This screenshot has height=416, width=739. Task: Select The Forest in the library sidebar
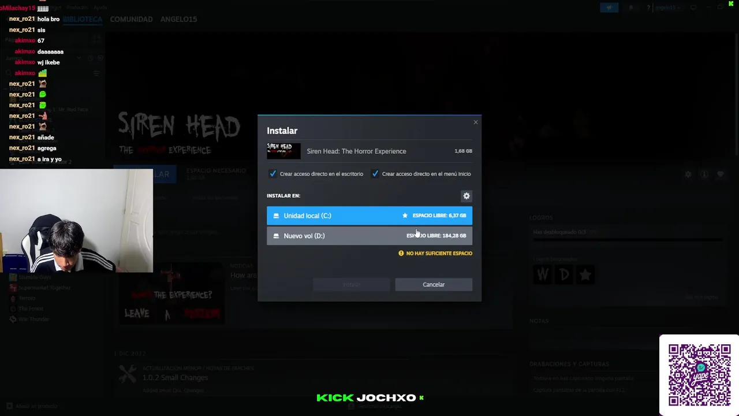30,309
